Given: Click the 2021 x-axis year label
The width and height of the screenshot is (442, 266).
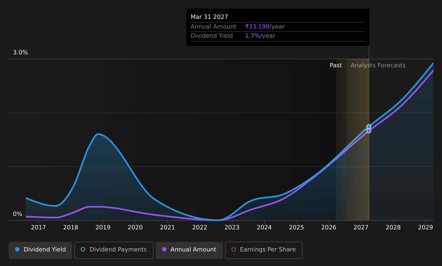Looking at the screenshot, I should coord(167,227).
